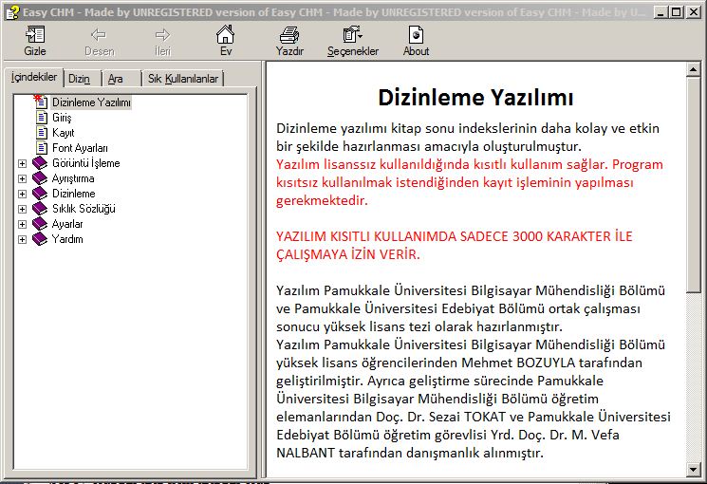
Task: Click the page icon beside Font Ayarları
Action: point(42,147)
